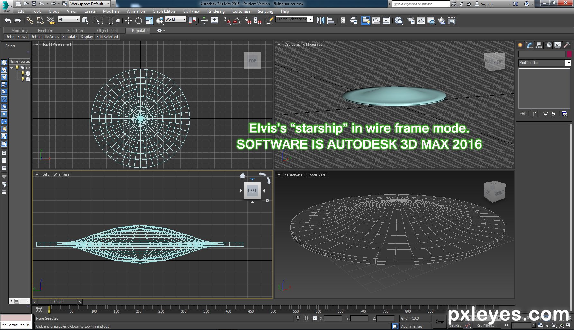Toggle the Spinner Snap button
This screenshot has width=574, height=330.
(257, 21)
